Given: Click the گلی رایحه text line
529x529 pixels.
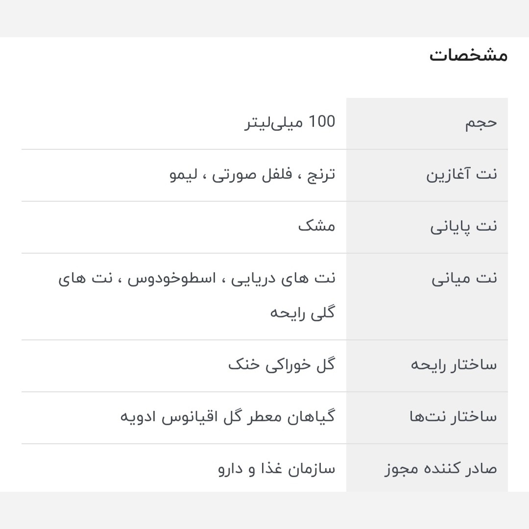Looking at the screenshot, I should click(303, 313).
